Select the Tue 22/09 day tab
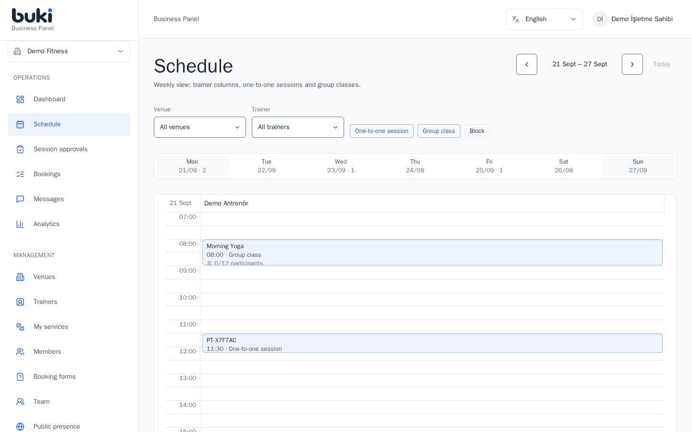Screen dimensions: 692x432 point(267,166)
